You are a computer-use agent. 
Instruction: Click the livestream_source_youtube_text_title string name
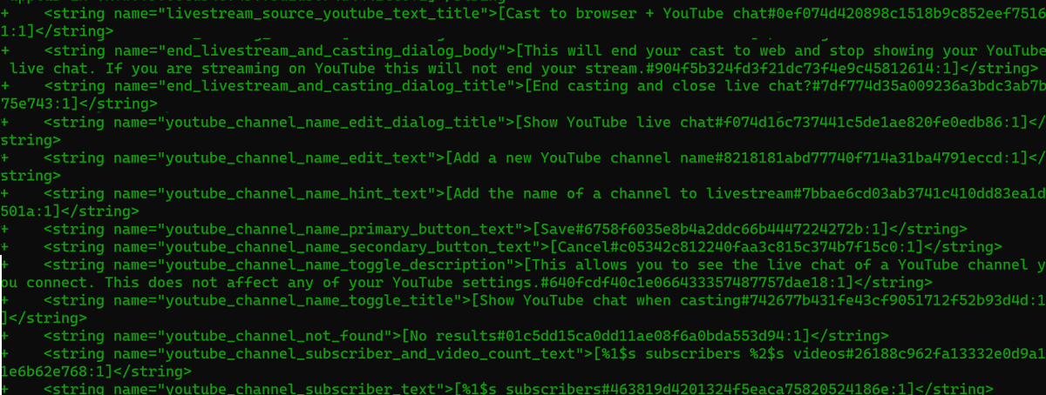point(323,13)
